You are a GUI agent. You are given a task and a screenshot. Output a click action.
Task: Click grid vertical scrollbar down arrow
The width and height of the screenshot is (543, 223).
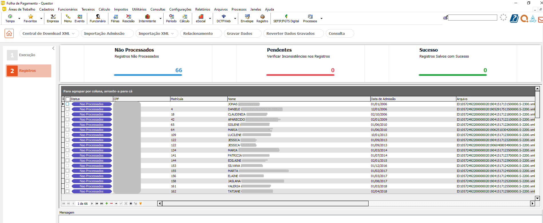(x=537, y=198)
